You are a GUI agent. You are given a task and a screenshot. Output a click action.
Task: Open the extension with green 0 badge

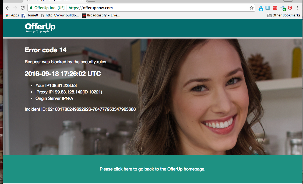pyautogui.click(x=283, y=8)
